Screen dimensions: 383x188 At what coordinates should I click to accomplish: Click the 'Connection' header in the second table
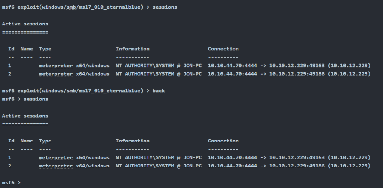(x=223, y=141)
